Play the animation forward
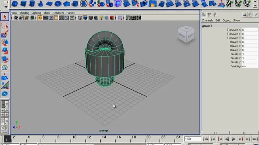259x145 pixels. point(234,139)
